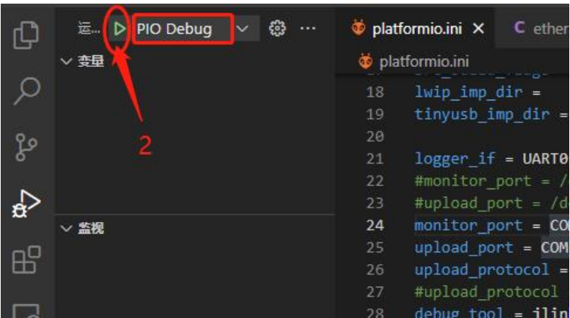Open the Search magnifier in activity bar

(26, 91)
